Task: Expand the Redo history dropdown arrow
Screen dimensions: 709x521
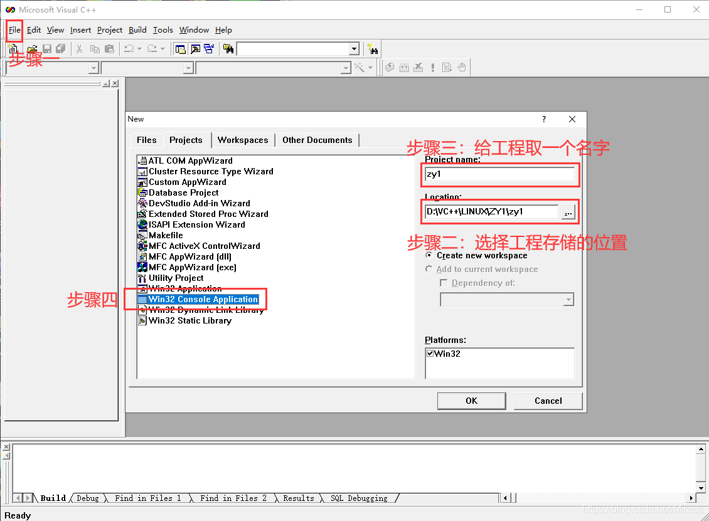Action: [163, 49]
